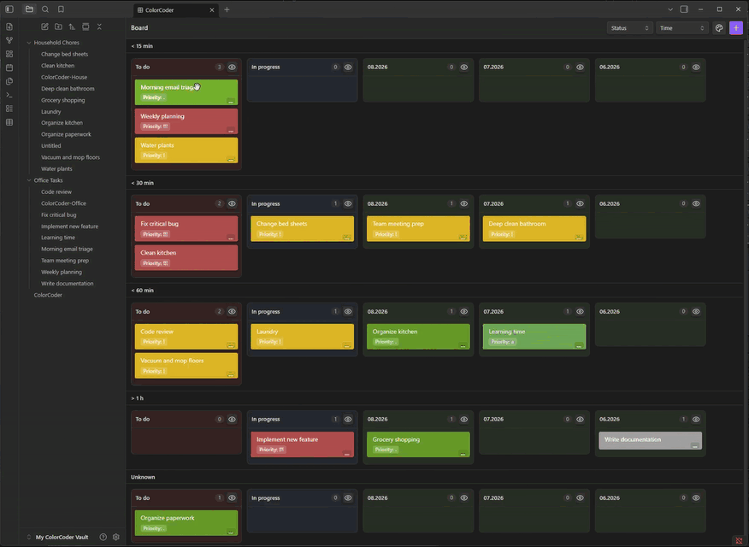749x547 pixels.
Task: Open daily note calendar icon in ribbon
Action: click(9, 68)
